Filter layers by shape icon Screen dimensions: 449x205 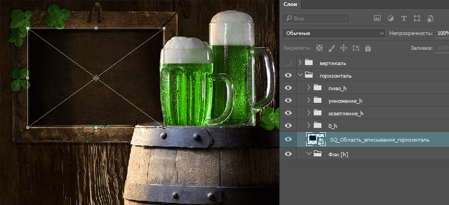[417, 18]
